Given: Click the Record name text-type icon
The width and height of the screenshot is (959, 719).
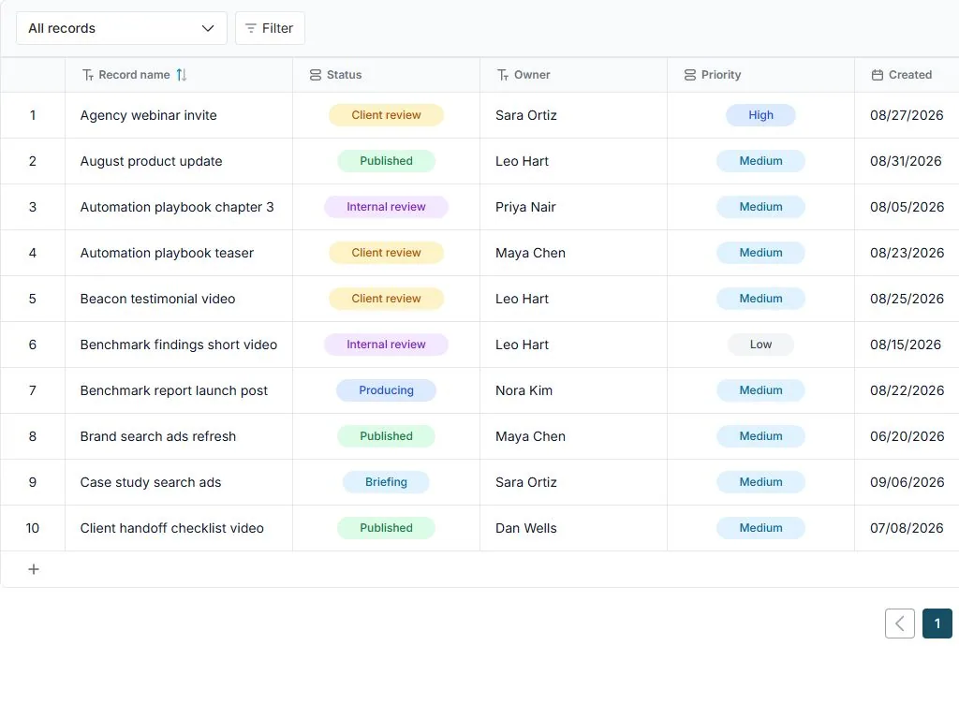Looking at the screenshot, I should (88, 75).
